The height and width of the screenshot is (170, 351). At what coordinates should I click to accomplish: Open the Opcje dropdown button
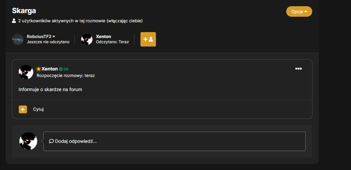pos(299,12)
